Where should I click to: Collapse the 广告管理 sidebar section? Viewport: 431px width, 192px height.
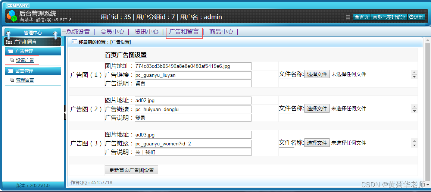point(33,51)
